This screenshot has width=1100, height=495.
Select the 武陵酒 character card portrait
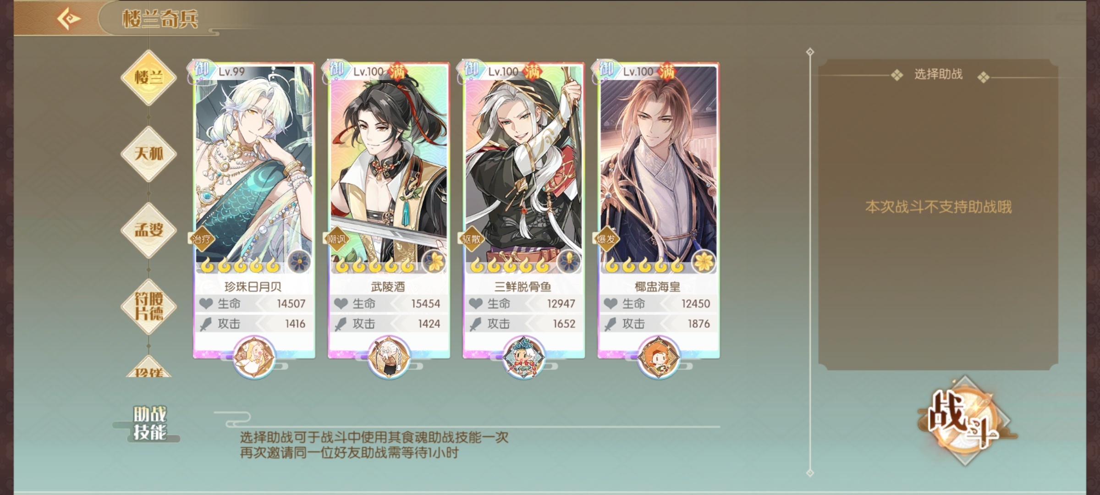click(389, 170)
